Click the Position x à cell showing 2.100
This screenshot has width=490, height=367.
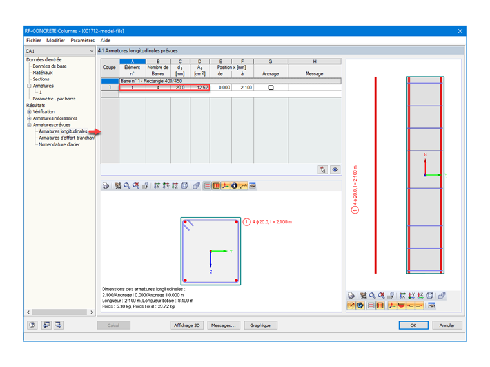point(243,88)
